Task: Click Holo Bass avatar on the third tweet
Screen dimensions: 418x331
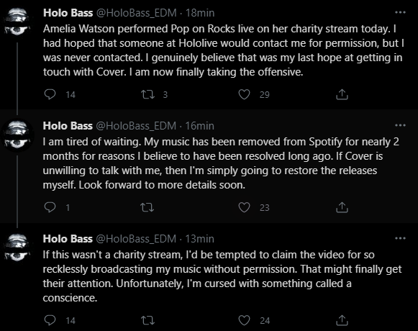Action: [17, 248]
